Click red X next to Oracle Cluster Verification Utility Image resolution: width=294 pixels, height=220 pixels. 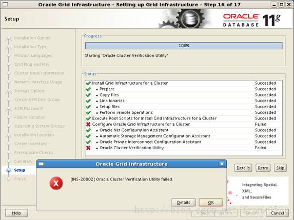click(88, 148)
